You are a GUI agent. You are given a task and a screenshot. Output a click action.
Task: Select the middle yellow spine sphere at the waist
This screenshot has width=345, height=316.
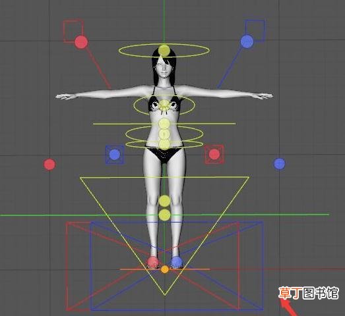[164, 134]
